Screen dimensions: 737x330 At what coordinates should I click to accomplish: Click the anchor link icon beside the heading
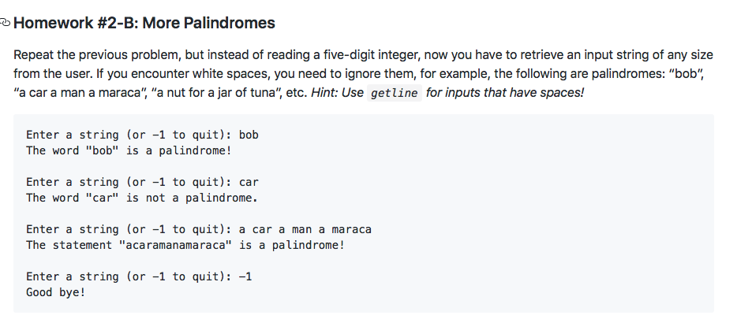click(6, 22)
